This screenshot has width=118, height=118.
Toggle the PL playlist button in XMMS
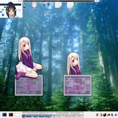(x=19, y=10)
